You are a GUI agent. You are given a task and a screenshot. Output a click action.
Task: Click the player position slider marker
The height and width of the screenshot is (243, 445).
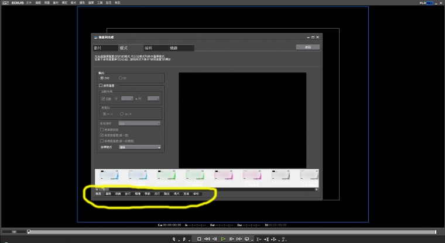click(29, 232)
